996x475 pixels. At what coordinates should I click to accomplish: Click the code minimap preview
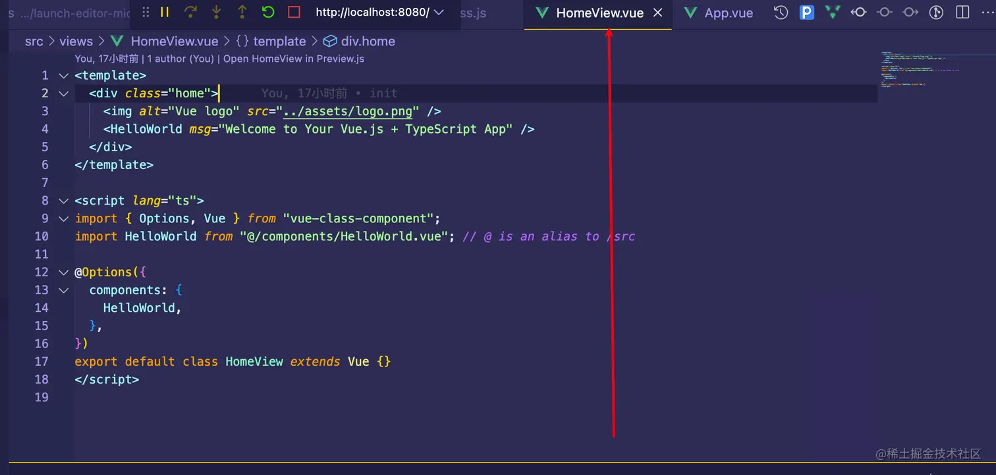[920, 69]
